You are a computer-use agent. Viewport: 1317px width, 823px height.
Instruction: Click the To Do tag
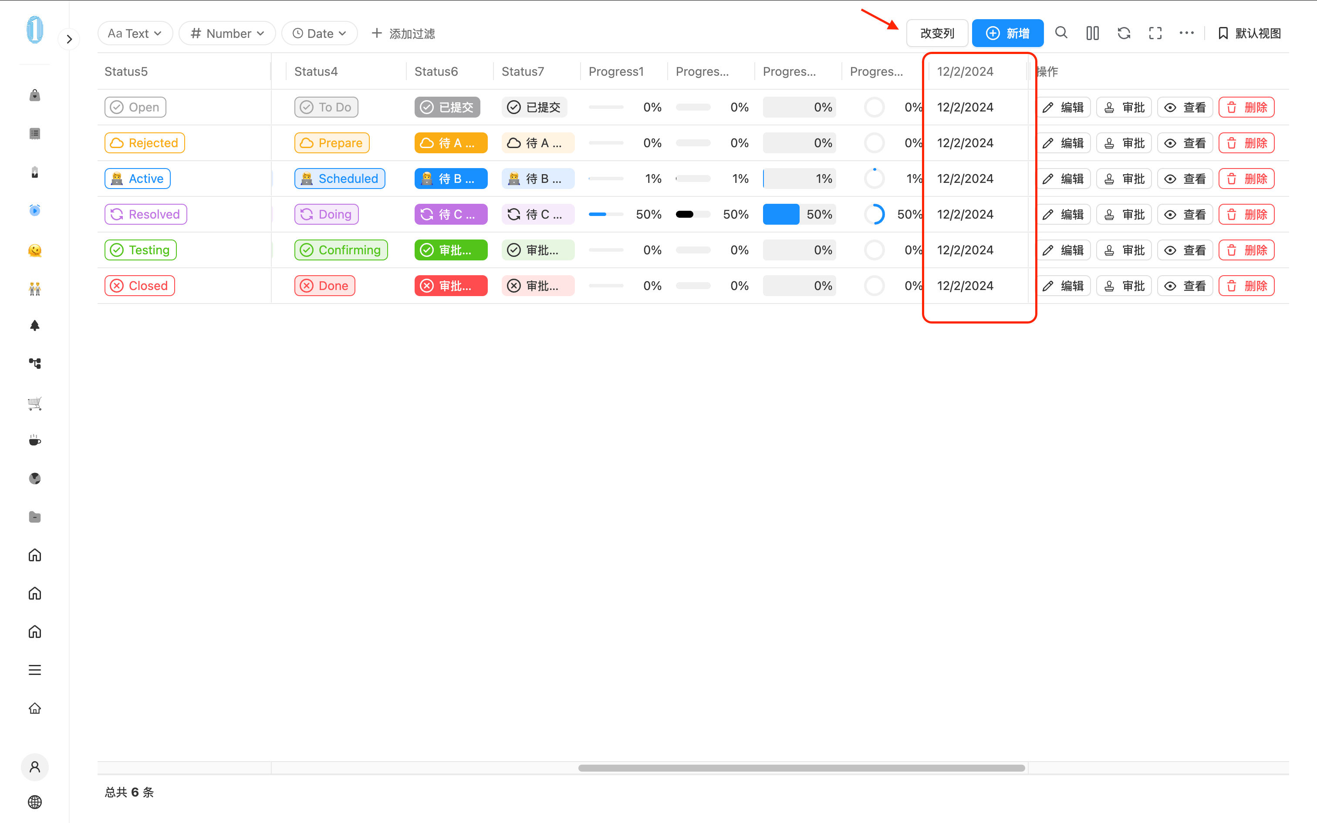327,107
